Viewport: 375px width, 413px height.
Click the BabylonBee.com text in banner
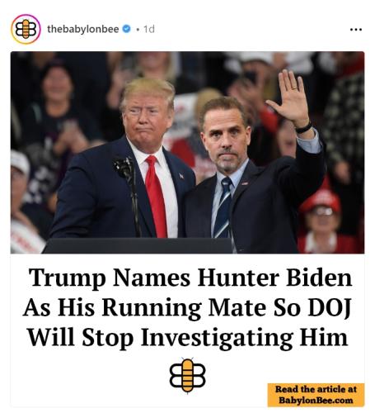(316, 400)
